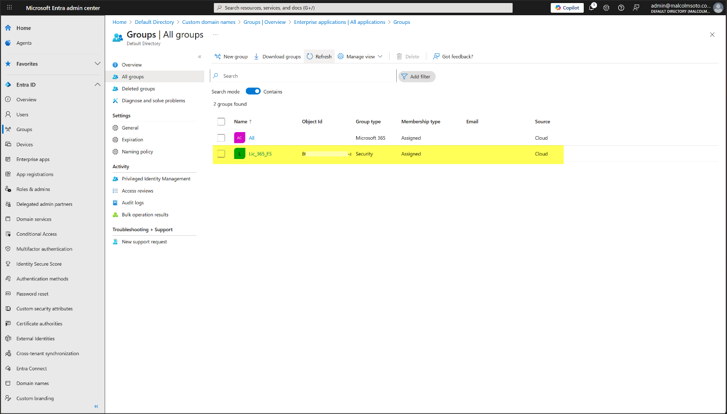Expand the Favorites section
Viewport: 727px width, 414px height.
(98, 64)
